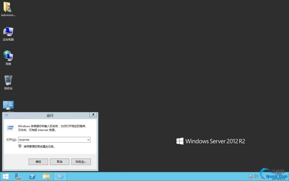Click the 浏览(B)... browse button
Screen dimensions: 289x181
81,161
